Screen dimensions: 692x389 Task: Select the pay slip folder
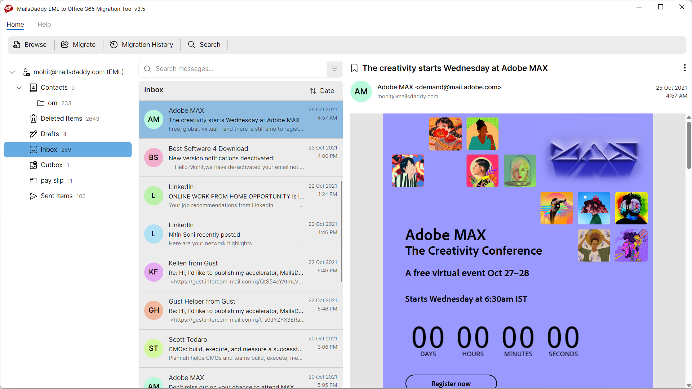[68, 180]
